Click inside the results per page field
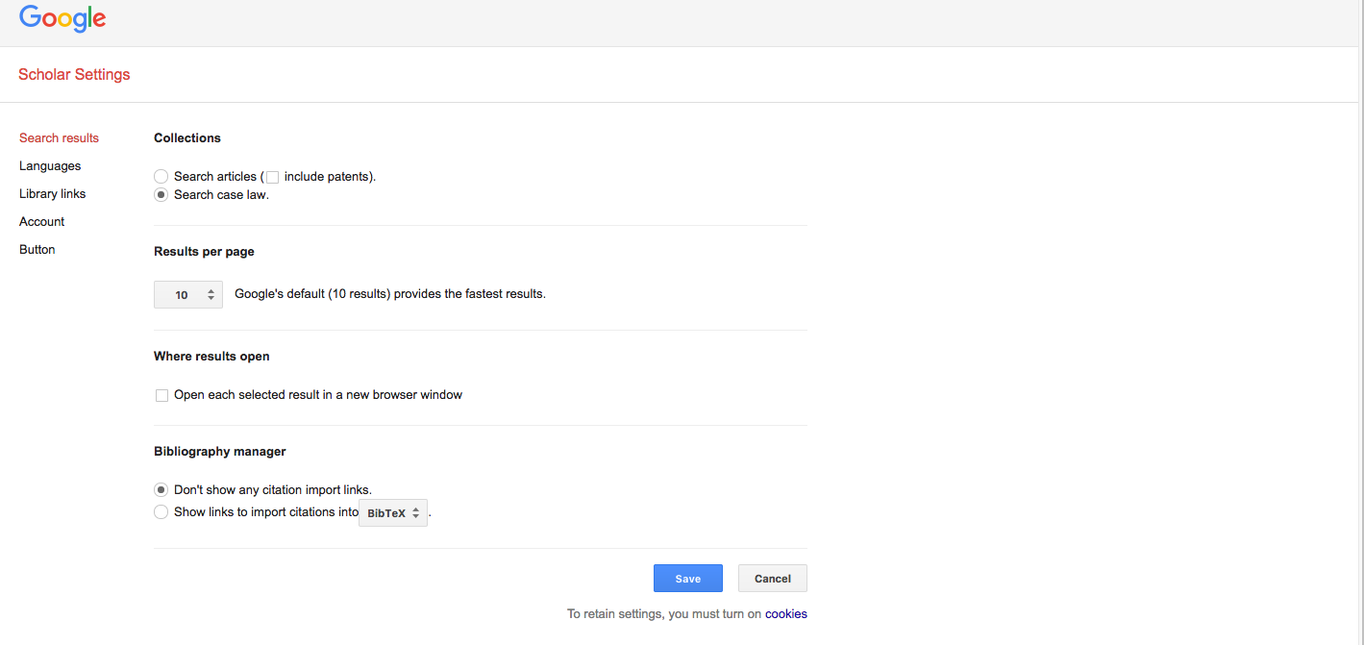The height and width of the screenshot is (645, 1364). click(x=183, y=294)
